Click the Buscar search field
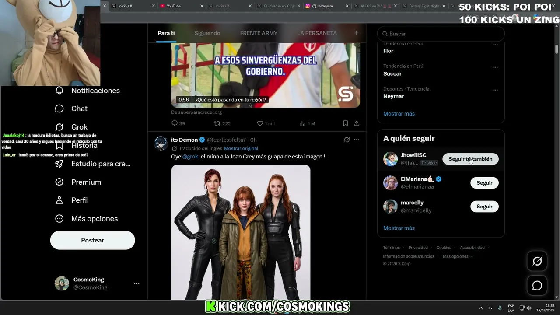 (x=441, y=34)
